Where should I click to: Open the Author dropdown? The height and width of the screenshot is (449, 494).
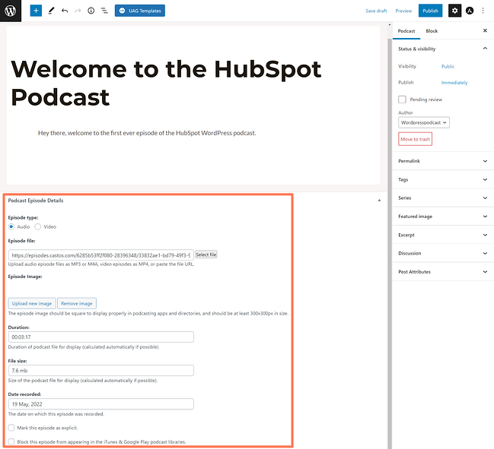pyautogui.click(x=424, y=122)
